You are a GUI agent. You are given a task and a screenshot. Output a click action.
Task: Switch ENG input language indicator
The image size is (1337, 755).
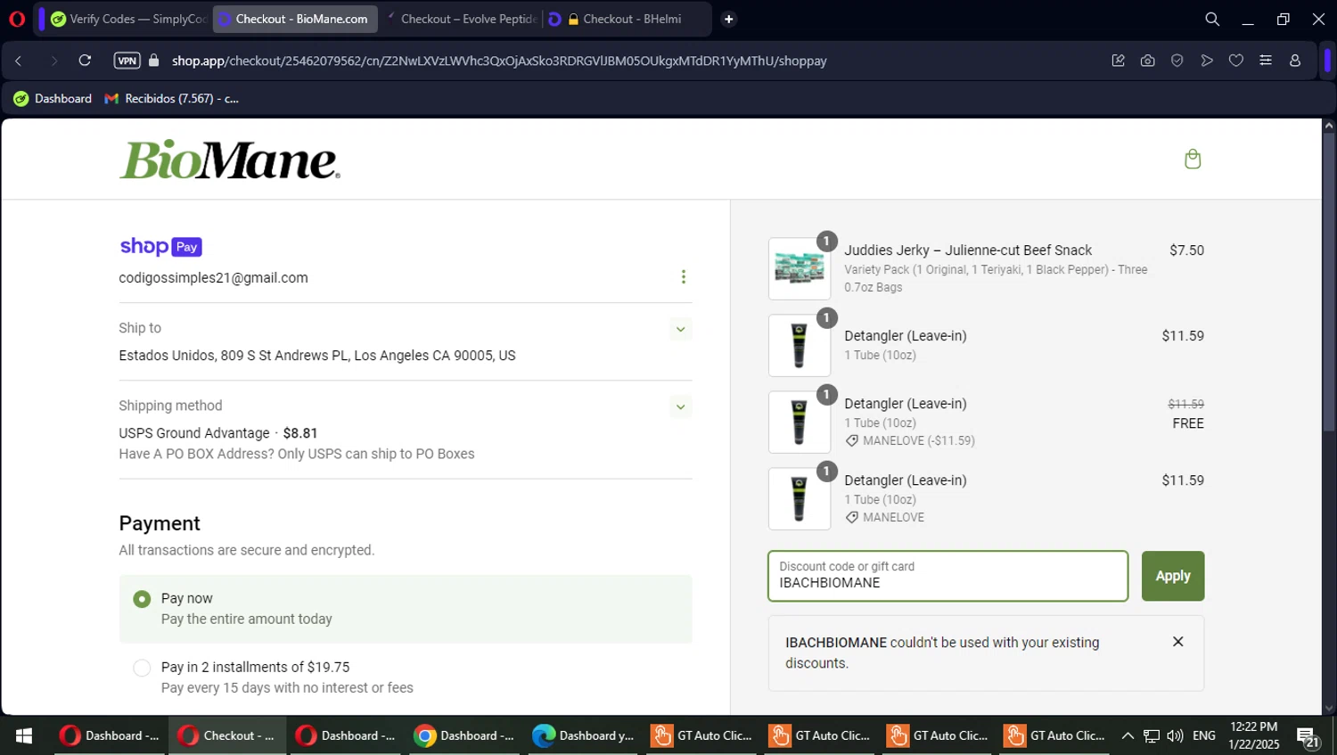[1204, 735]
